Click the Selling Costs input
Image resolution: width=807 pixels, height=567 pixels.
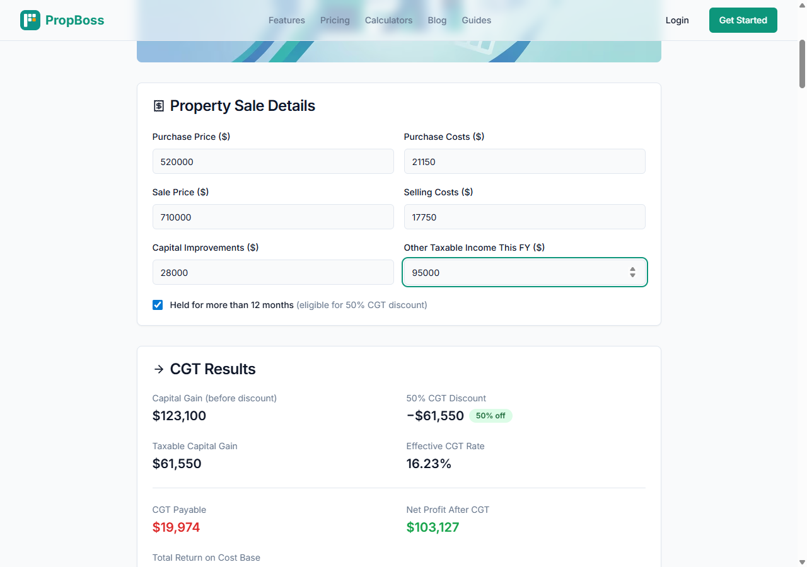click(525, 217)
